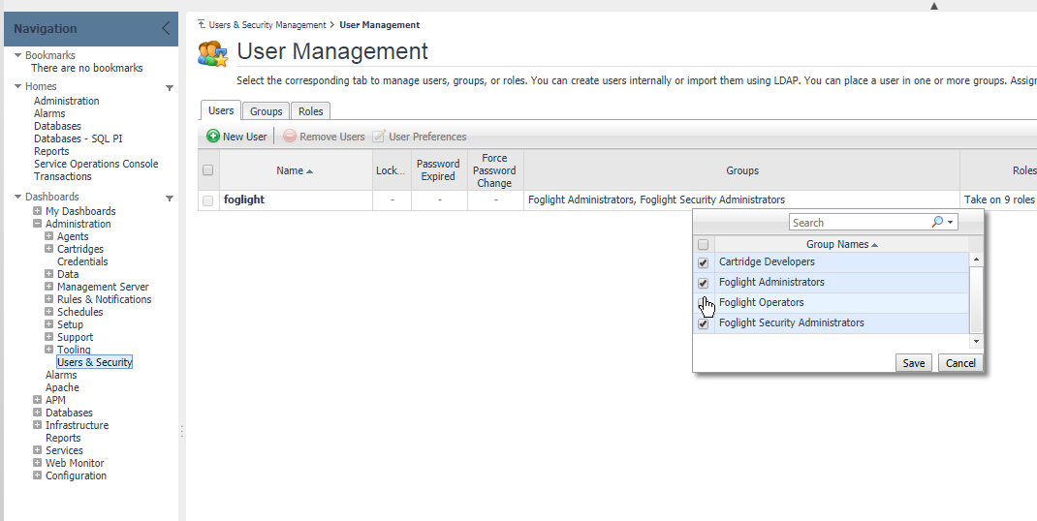Click the Search field in the groups popup
The height and width of the screenshot is (521, 1037).
pyautogui.click(x=859, y=222)
